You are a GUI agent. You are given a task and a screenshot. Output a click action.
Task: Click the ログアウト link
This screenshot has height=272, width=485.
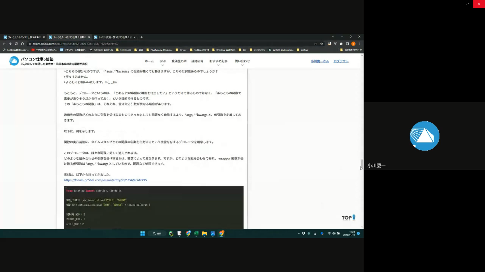341,61
